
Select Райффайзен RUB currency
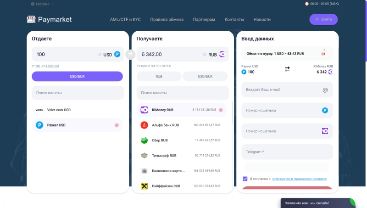point(182,186)
